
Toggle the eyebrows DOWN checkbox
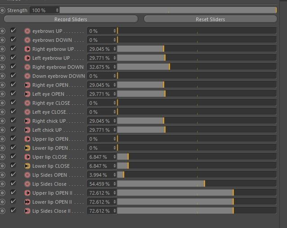coord(13,40)
